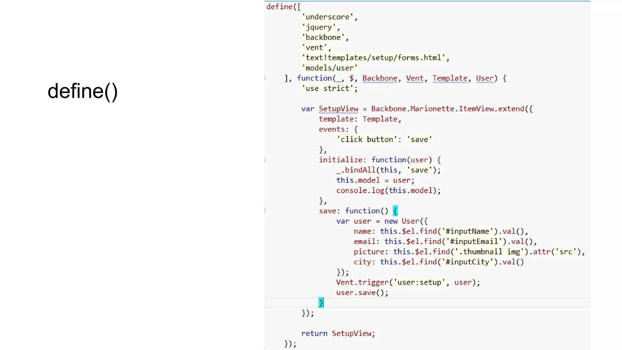Click the '#inputName' selector string
Image resolution: width=622 pixels, height=350 pixels.
point(467,232)
